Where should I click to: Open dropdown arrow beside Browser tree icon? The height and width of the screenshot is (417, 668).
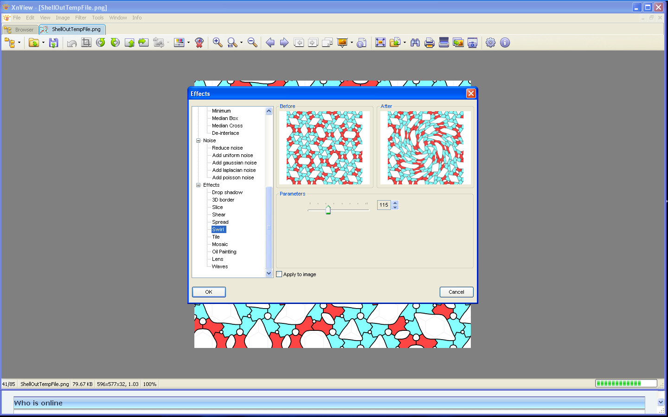[x=19, y=43]
